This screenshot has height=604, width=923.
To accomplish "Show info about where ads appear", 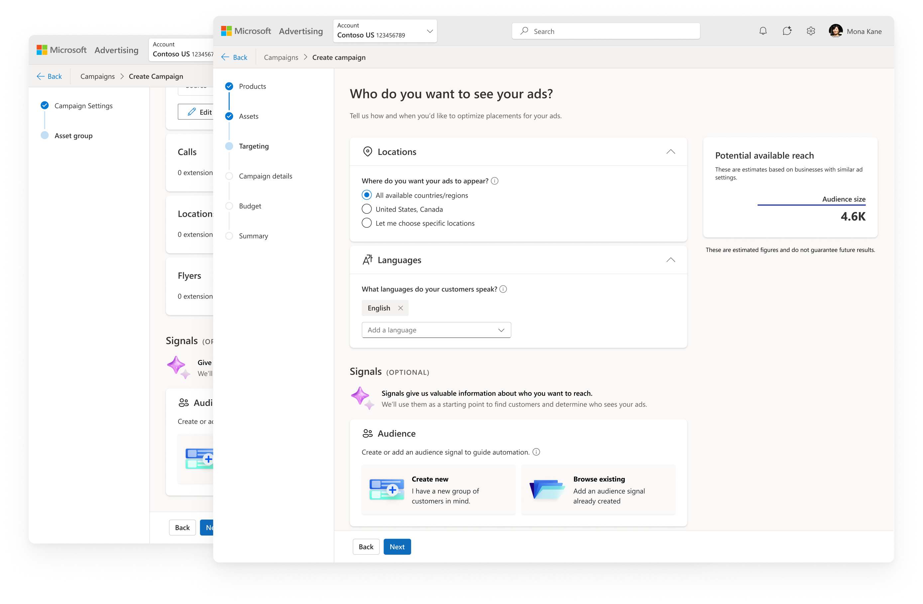I will 495,181.
